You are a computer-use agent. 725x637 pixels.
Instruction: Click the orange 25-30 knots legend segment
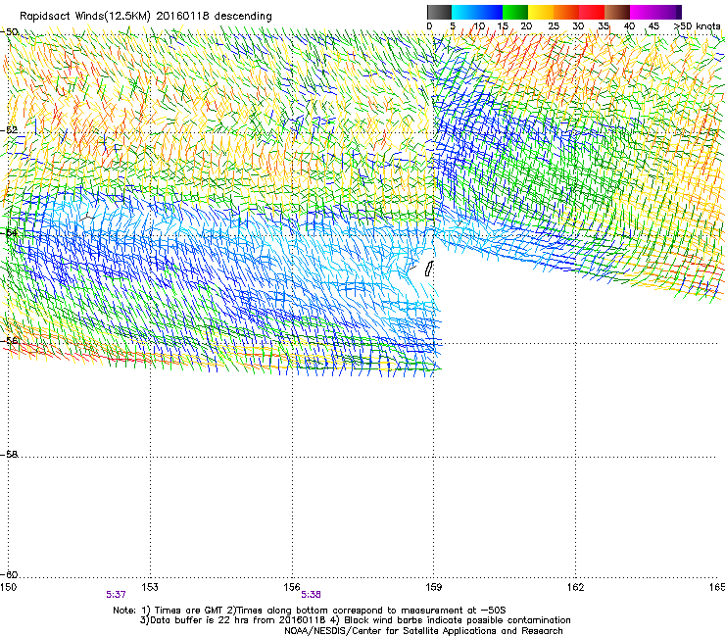click(x=566, y=12)
